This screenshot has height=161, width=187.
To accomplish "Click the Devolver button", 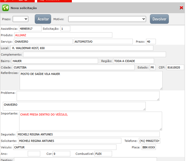I will pyautogui.click(x=159, y=19).
